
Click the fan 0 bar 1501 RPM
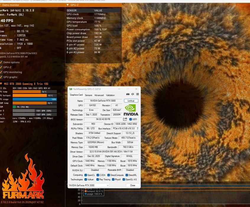(35, 111)
